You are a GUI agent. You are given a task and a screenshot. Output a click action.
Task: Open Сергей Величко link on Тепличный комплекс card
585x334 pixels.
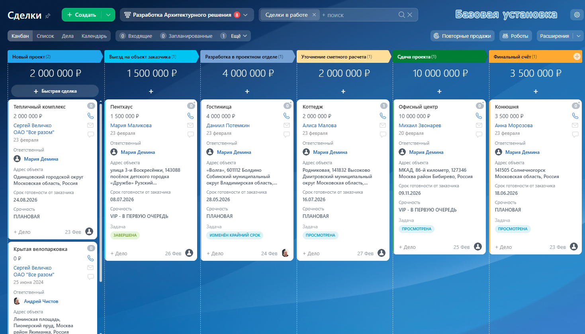point(33,125)
